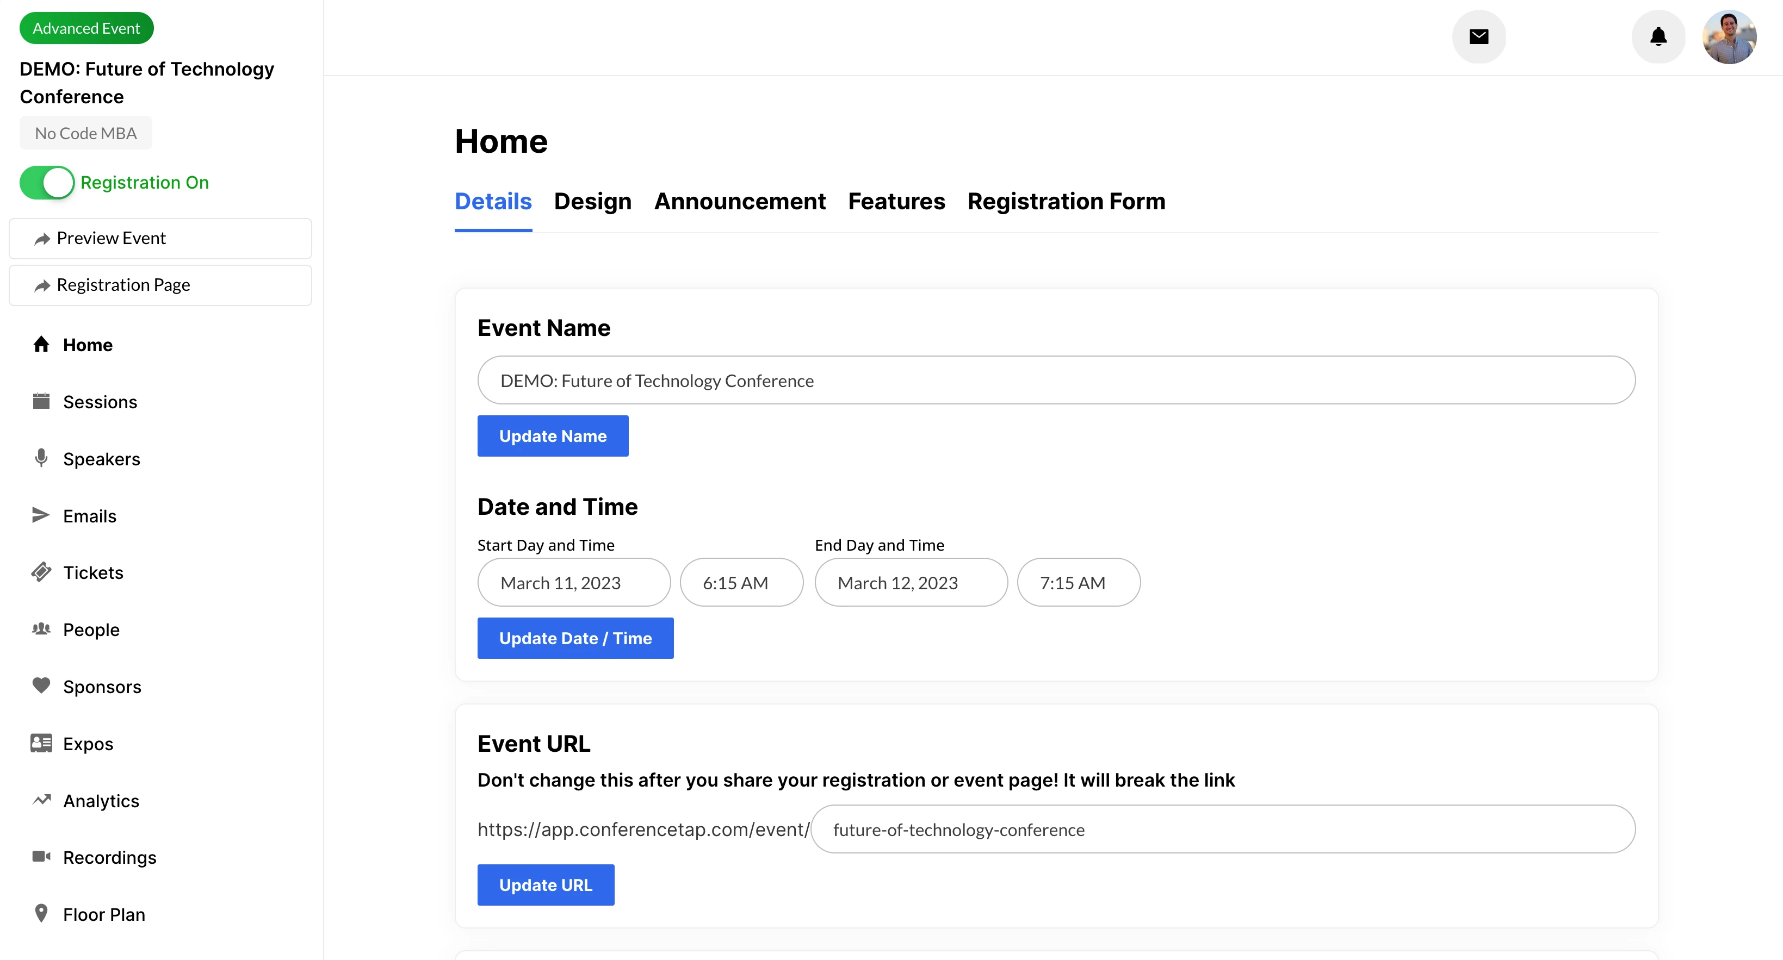Click the Sessions calendar icon
Screen dimensions: 1783x960
pyautogui.click(x=41, y=401)
